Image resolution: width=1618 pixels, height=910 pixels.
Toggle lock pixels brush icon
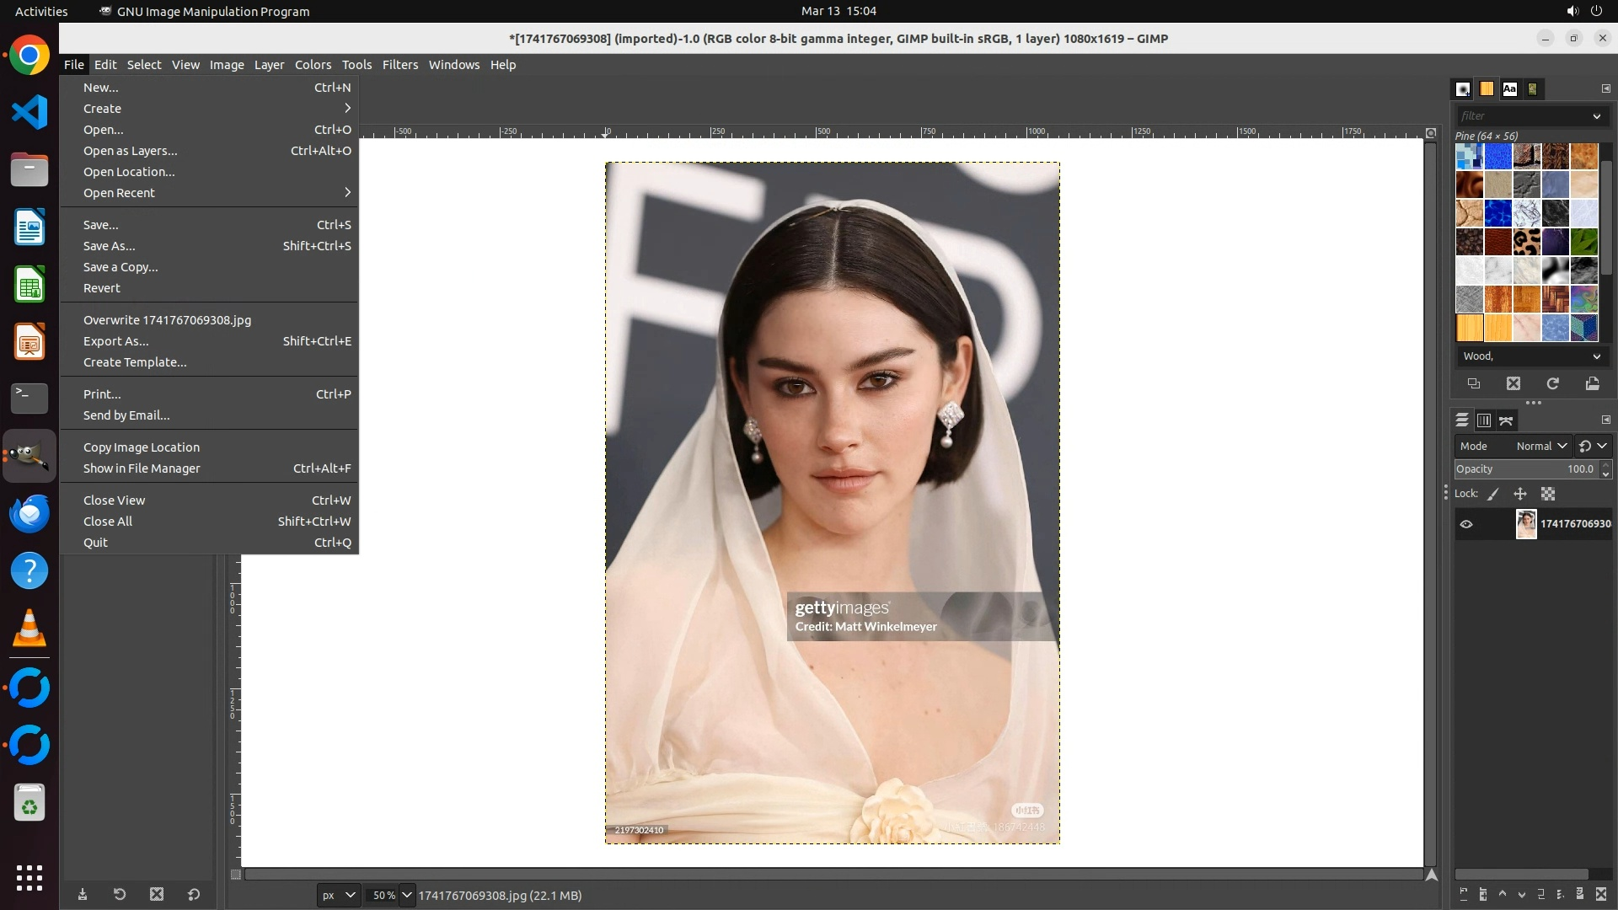point(1492,494)
